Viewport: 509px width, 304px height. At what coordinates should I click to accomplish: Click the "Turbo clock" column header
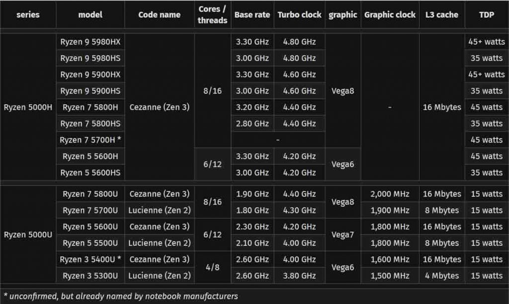pyautogui.click(x=300, y=15)
